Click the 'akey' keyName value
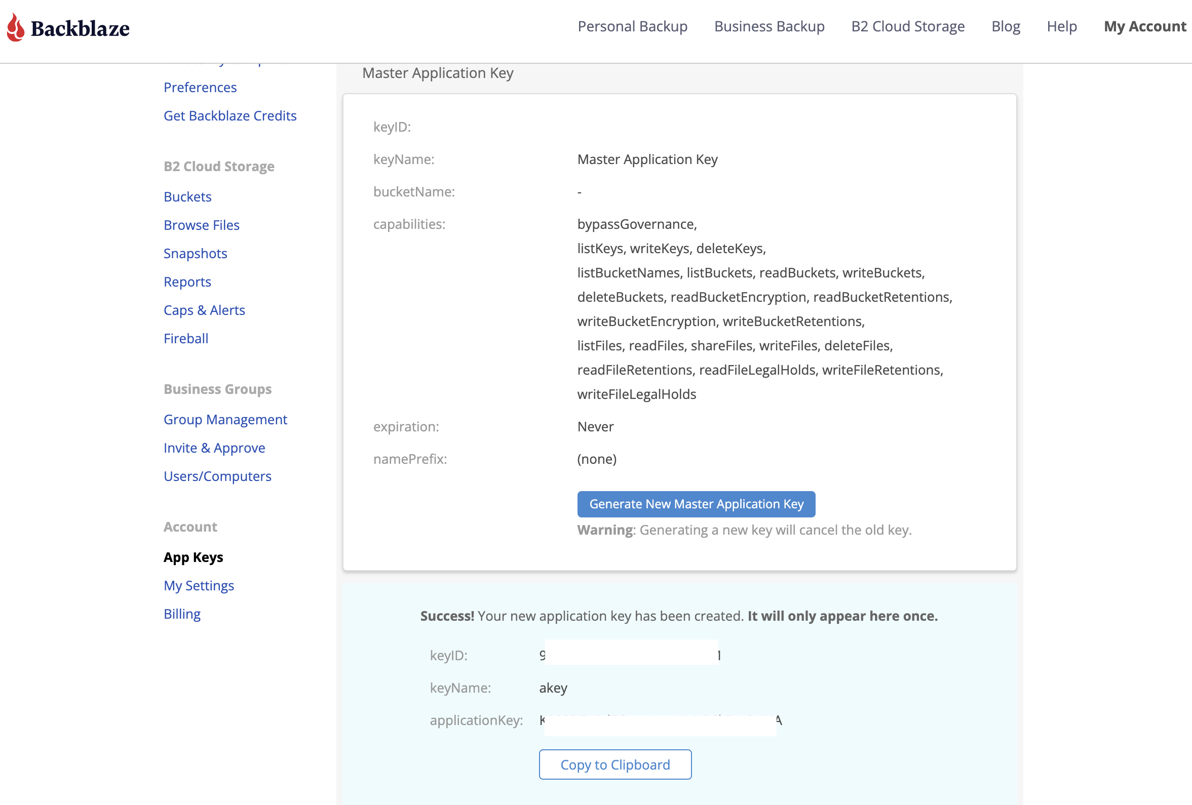This screenshot has height=805, width=1192. [553, 688]
